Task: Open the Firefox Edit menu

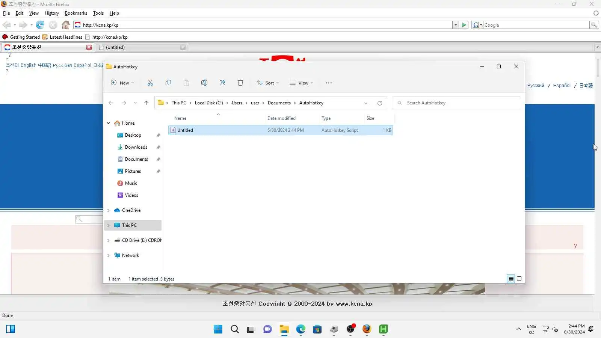Action: click(20, 13)
